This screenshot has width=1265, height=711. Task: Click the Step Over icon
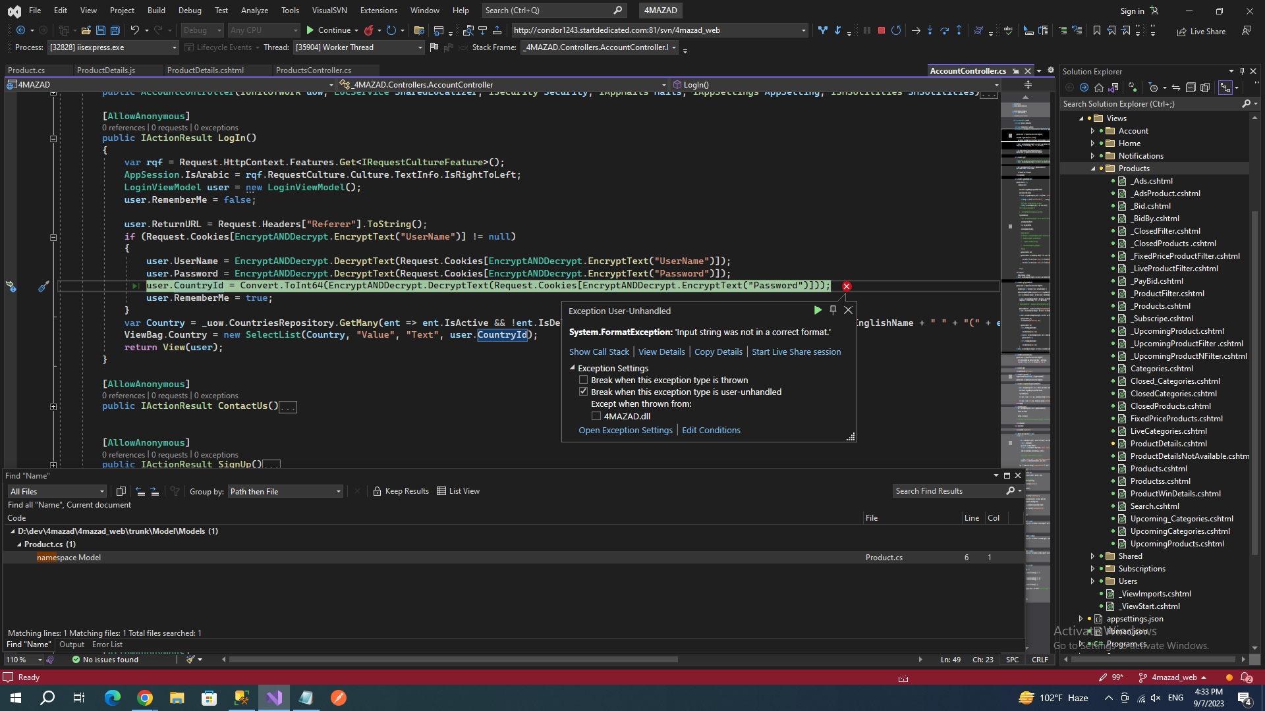pos(944,30)
